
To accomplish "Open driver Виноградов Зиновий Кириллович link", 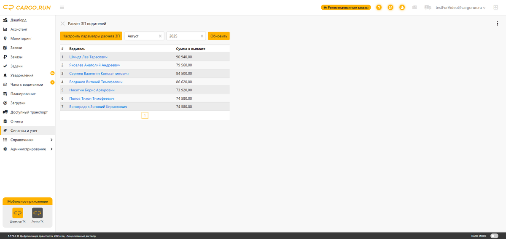I will point(98,106).
